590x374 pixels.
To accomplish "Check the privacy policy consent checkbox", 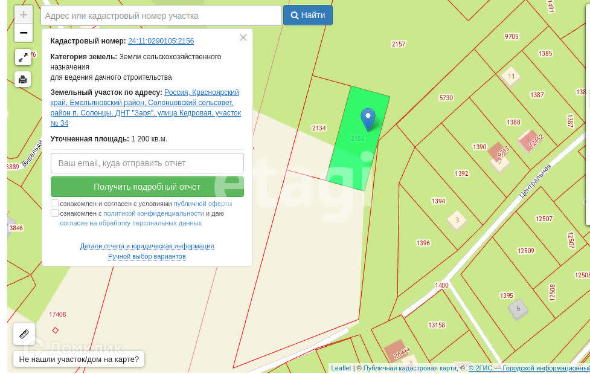I will (x=54, y=213).
